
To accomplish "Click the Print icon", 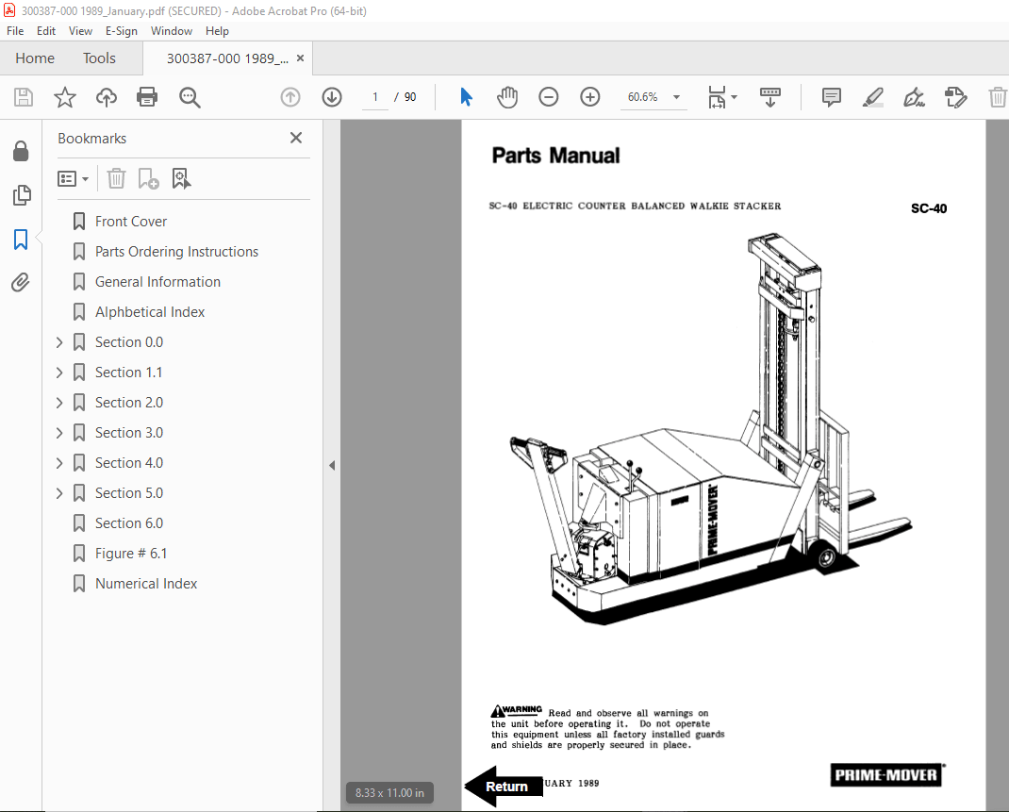I will tap(147, 96).
